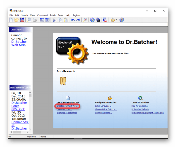Image resolution: width=176 pixels, height=147 pixels.
Task: Click the Run batch play icon
Action: point(92,20)
